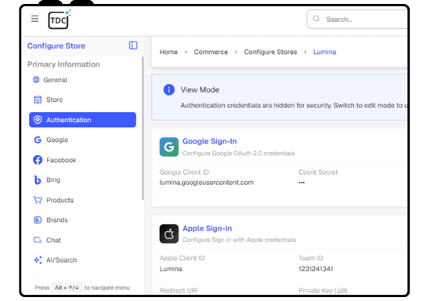This screenshot has height=301, width=423.
Task: Open the hamburger menu icon
Action: (x=34, y=19)
